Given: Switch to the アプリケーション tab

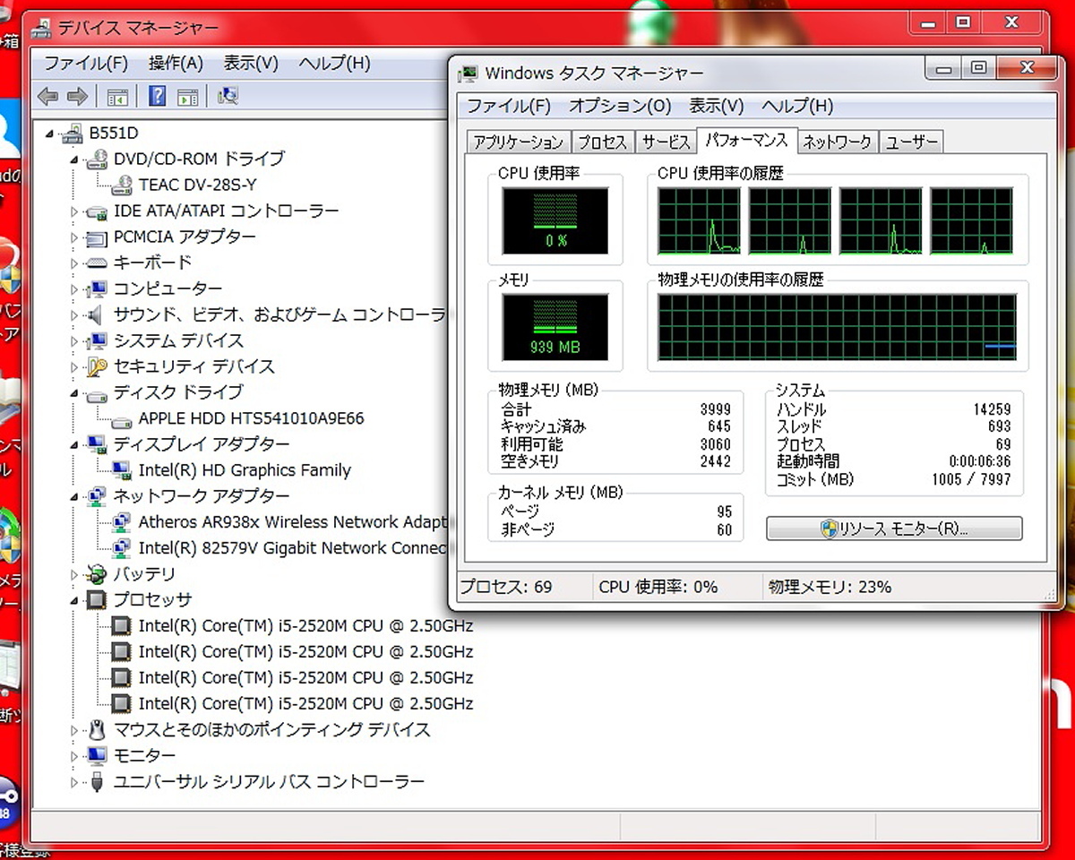Looking at the screenshot, I should (518, 142).
